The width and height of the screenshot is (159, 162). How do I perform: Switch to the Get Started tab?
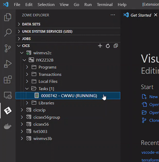coord(141,15)
